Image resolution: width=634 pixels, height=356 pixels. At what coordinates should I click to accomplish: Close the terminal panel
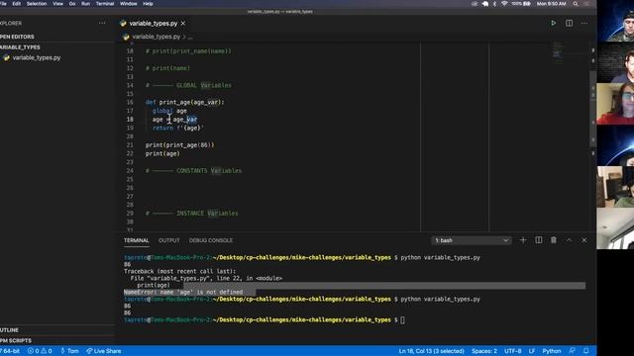click(583, 240)
